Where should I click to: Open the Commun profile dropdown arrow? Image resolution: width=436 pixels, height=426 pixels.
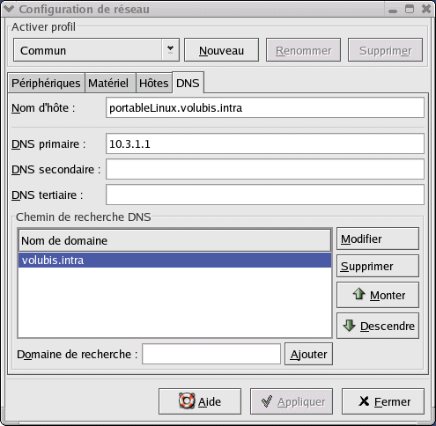tap(170, 49)
